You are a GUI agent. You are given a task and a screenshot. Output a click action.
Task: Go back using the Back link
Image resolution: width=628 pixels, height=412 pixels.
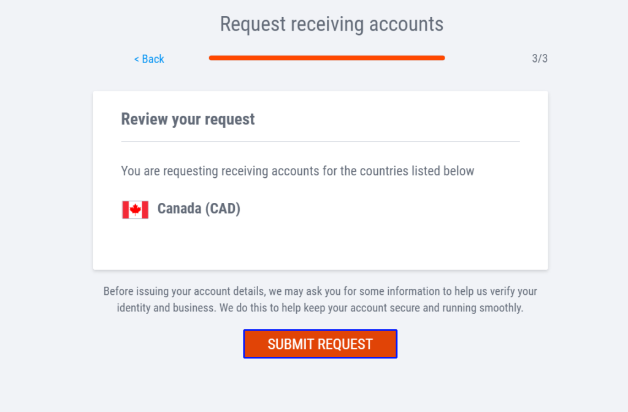149,59
